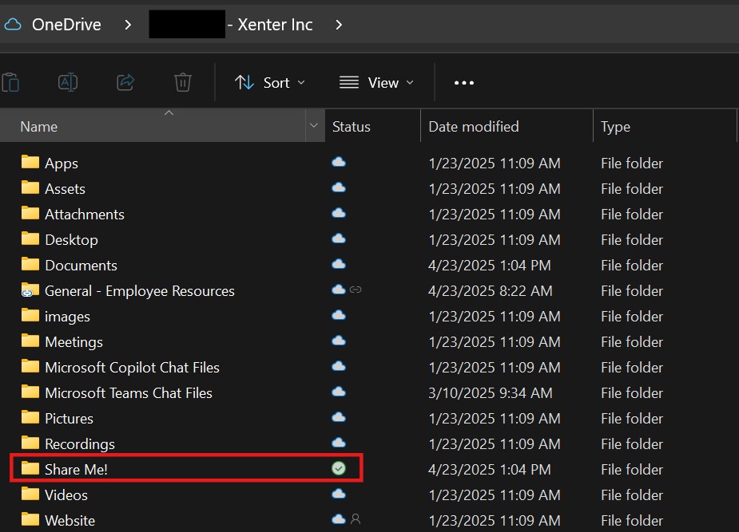Click the green synced checkmark for Share Me!
Image resolution: width=739 pixels, height=532 pixels.
[x=339, y=469]
